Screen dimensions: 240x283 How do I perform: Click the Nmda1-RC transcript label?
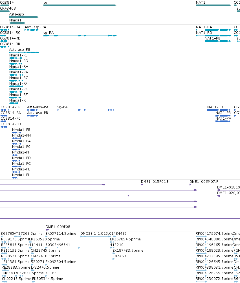[x=19, y=78]
